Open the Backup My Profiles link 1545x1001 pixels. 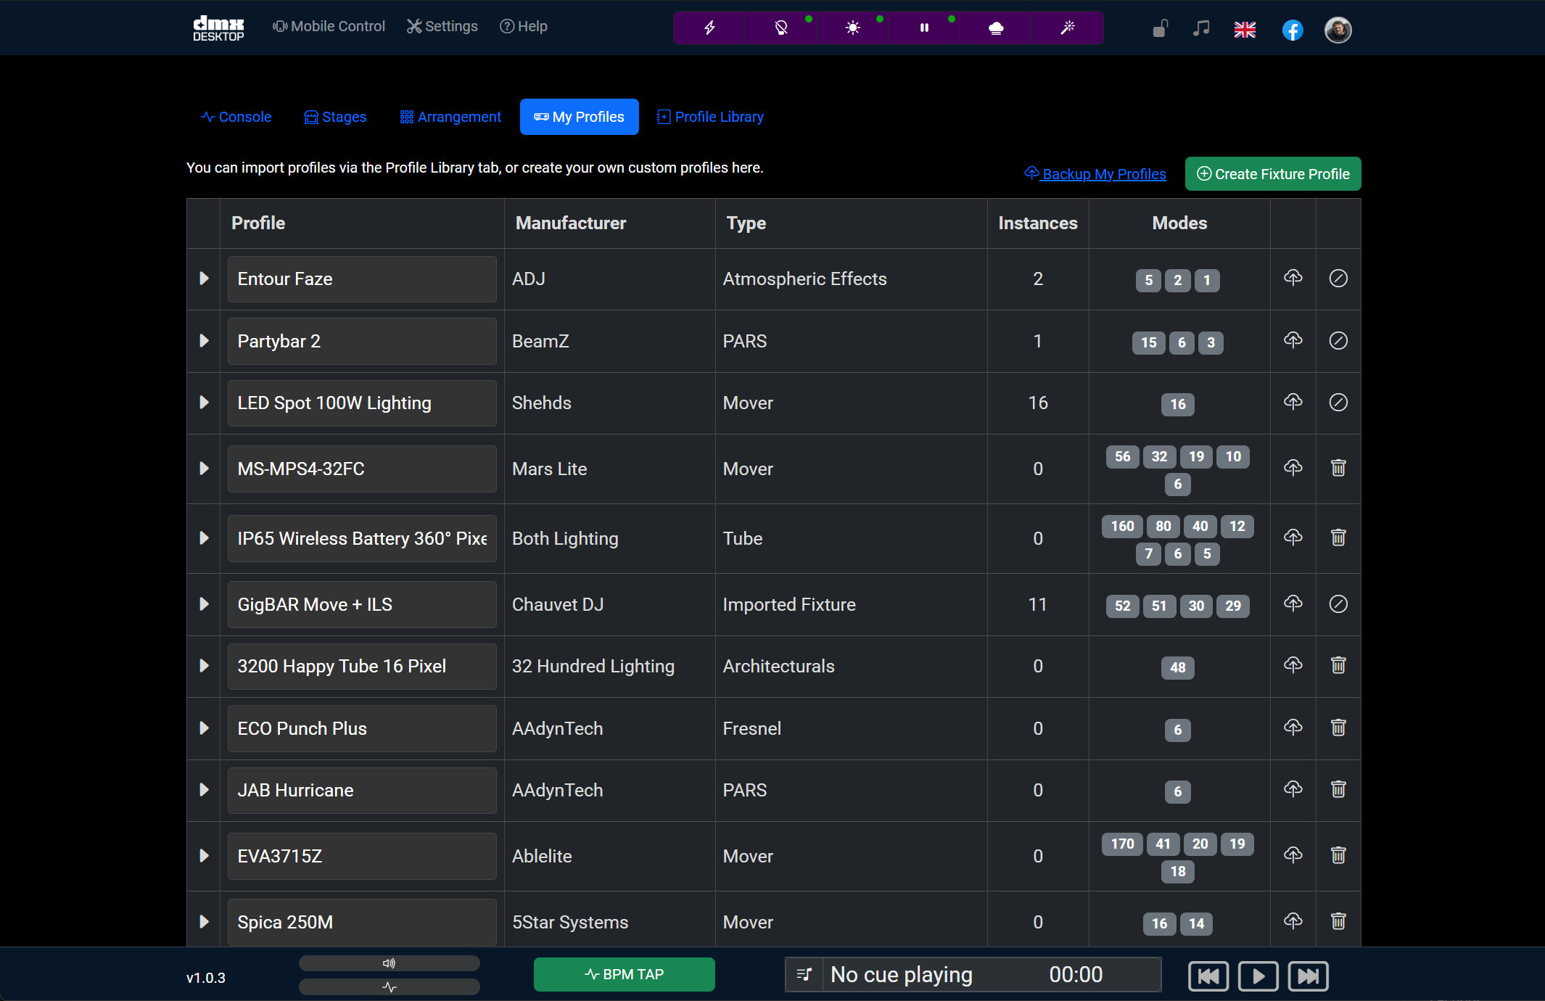tap(1095, 173)
